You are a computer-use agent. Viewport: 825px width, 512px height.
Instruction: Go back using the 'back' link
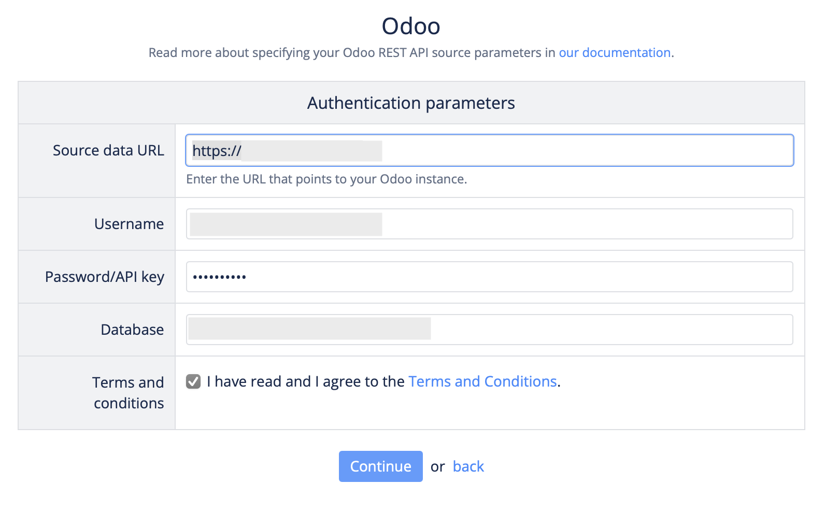pos(468,467)
